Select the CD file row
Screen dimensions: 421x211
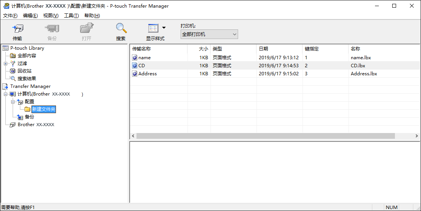point(275,66)
